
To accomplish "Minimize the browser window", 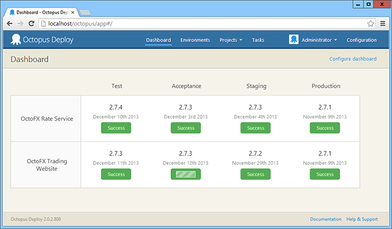I will coord(358,4).
